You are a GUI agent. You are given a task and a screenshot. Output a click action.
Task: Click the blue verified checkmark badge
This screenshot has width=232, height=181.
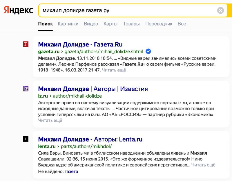point(148,51)
